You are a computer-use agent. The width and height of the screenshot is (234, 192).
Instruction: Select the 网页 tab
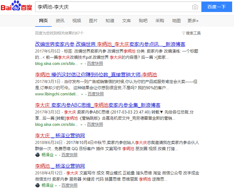[43, 21]
